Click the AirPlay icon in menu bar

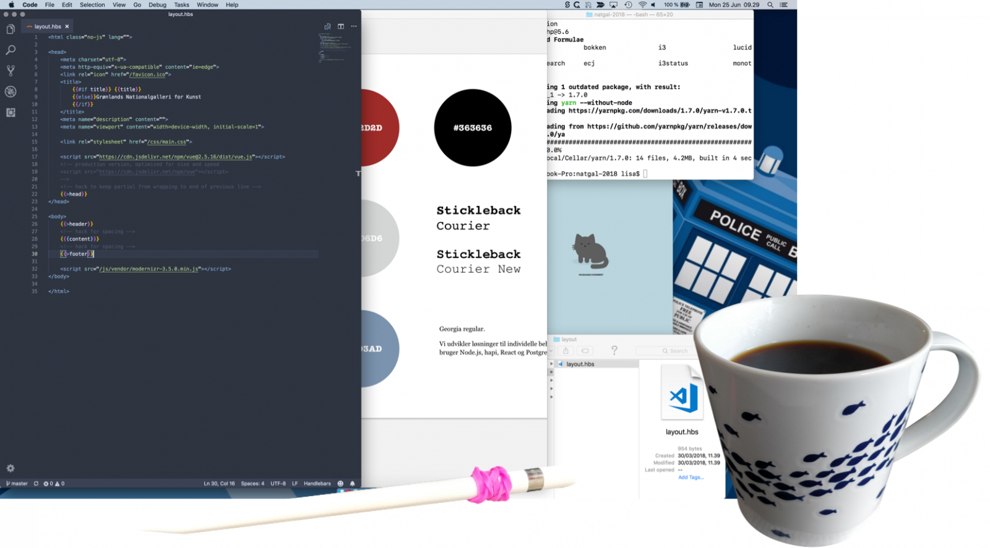click(x=613, y=5)
